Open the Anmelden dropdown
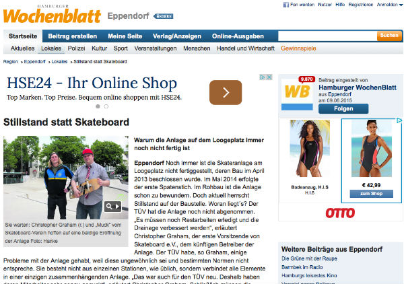Image resolution: width=404 pixels, height=284 pixels. 386,4
